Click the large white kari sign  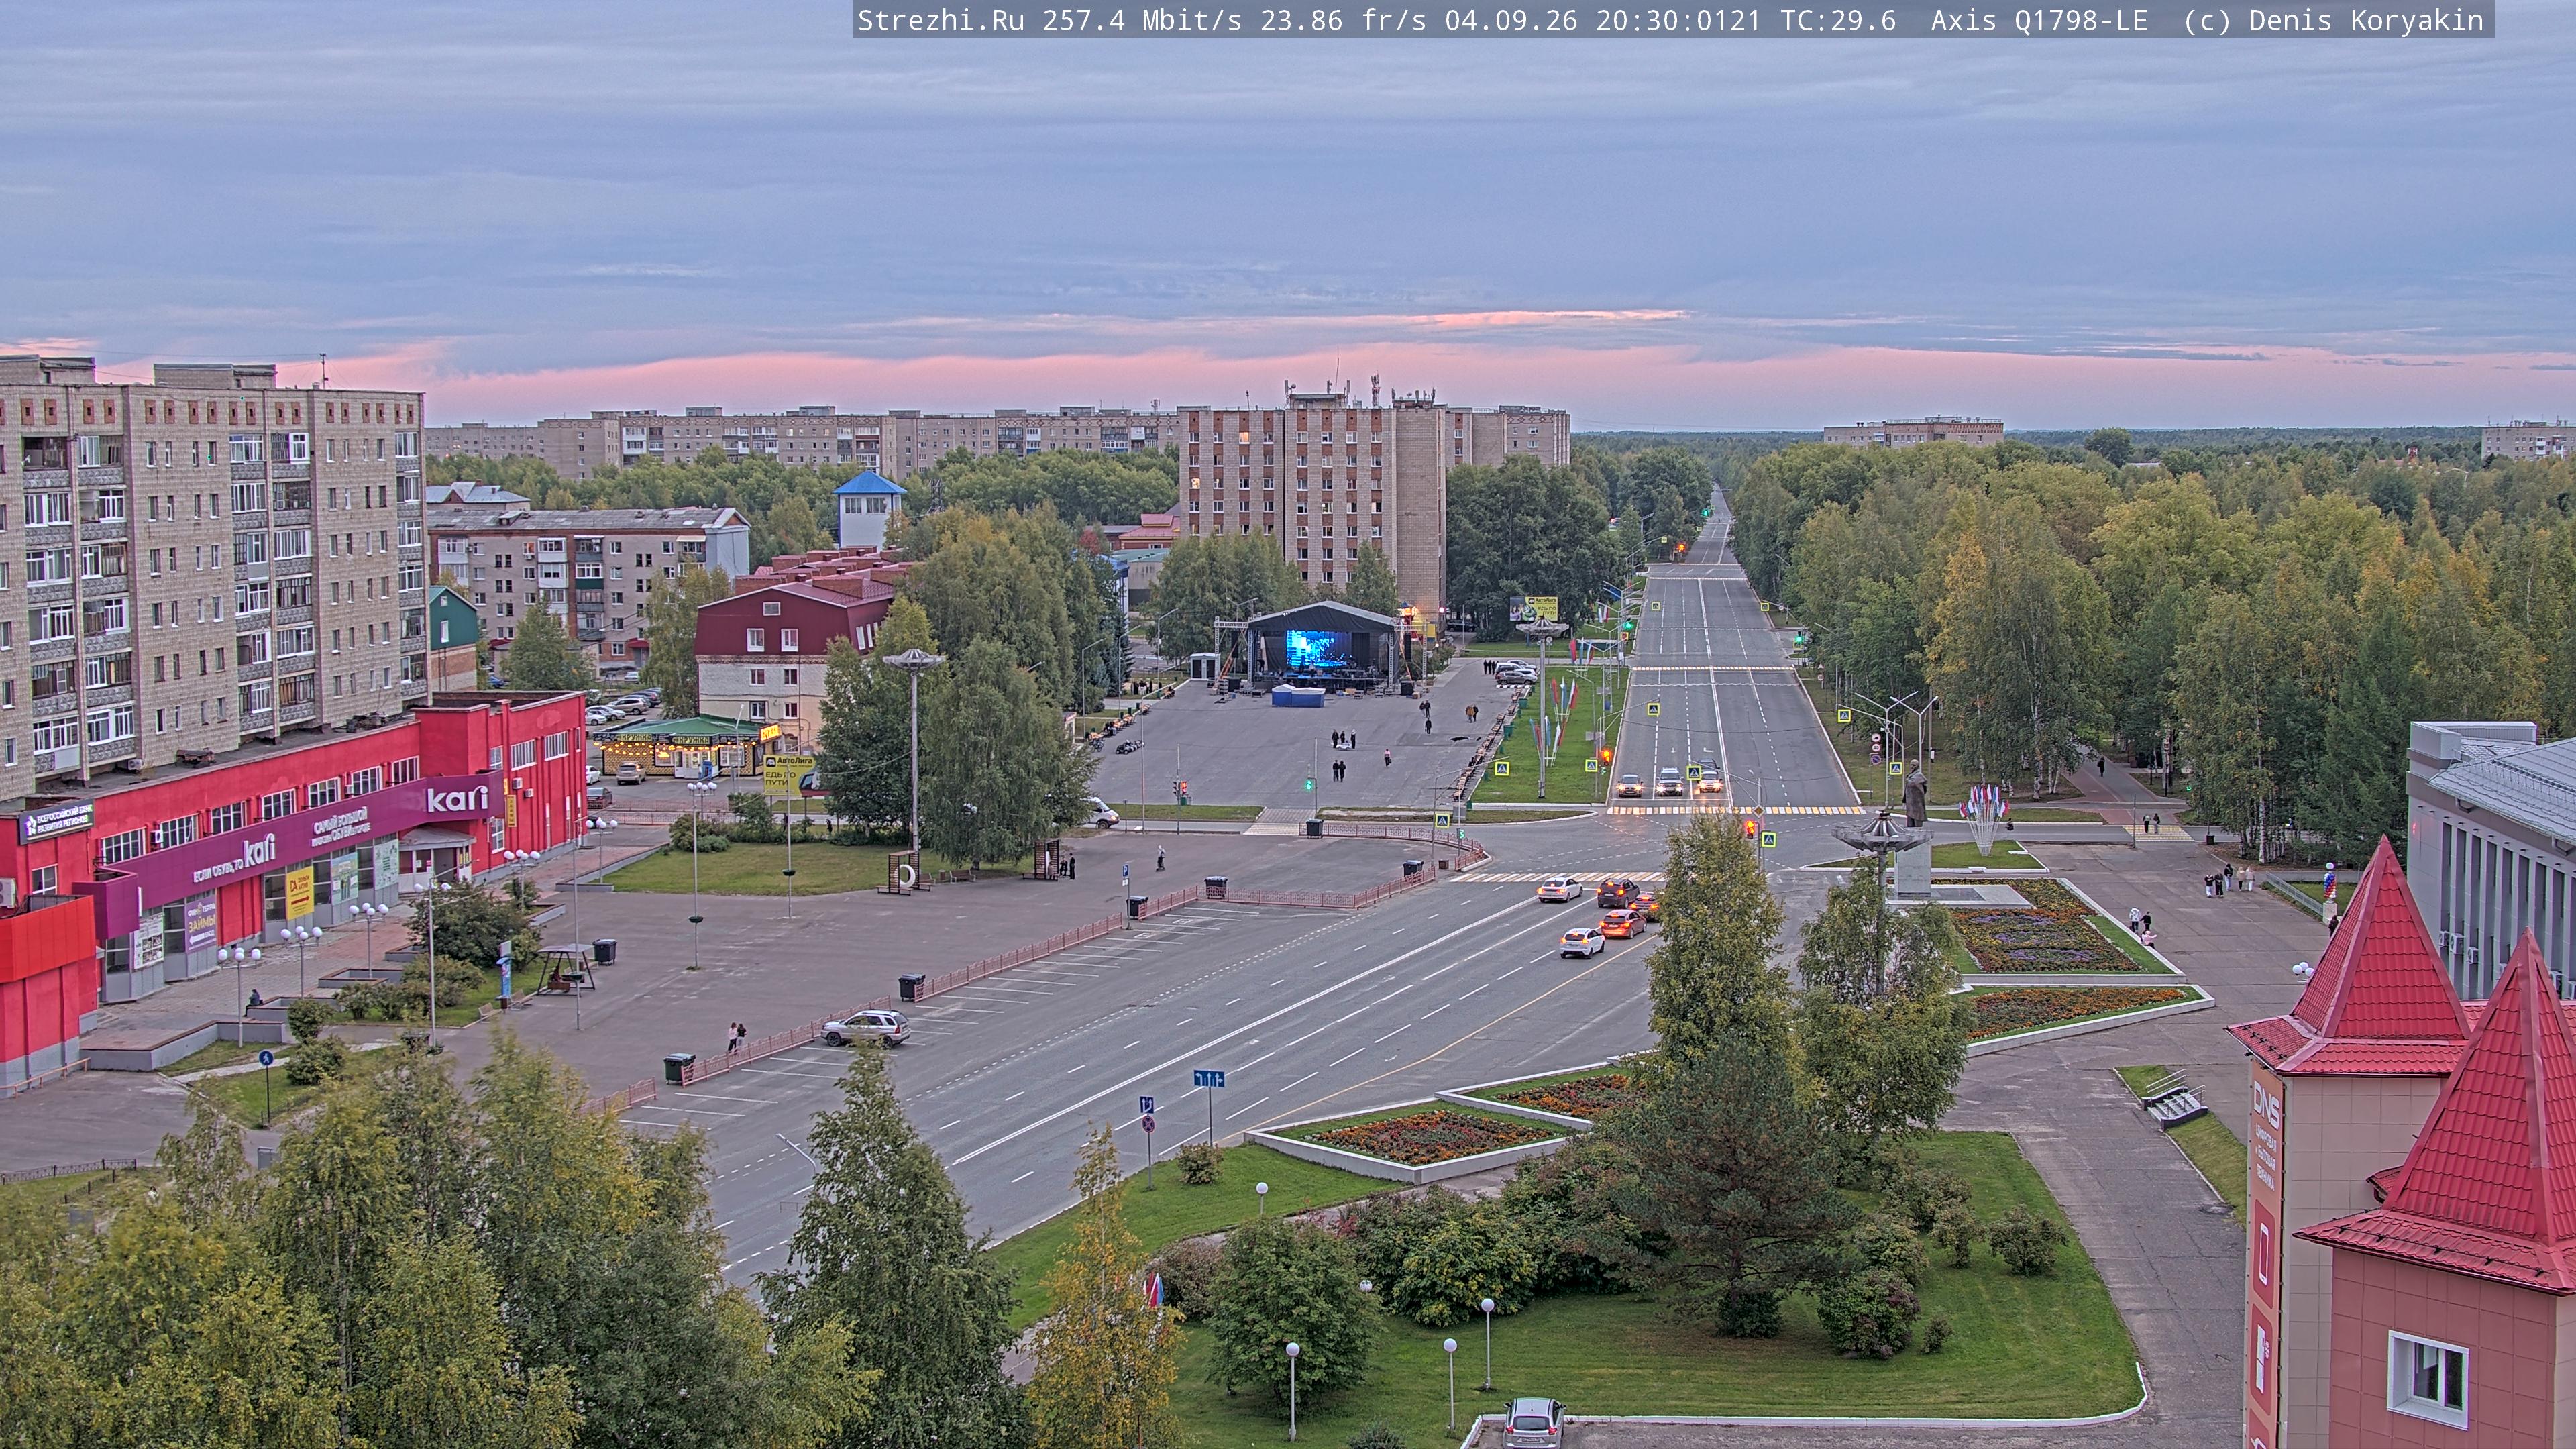[457, 798]
